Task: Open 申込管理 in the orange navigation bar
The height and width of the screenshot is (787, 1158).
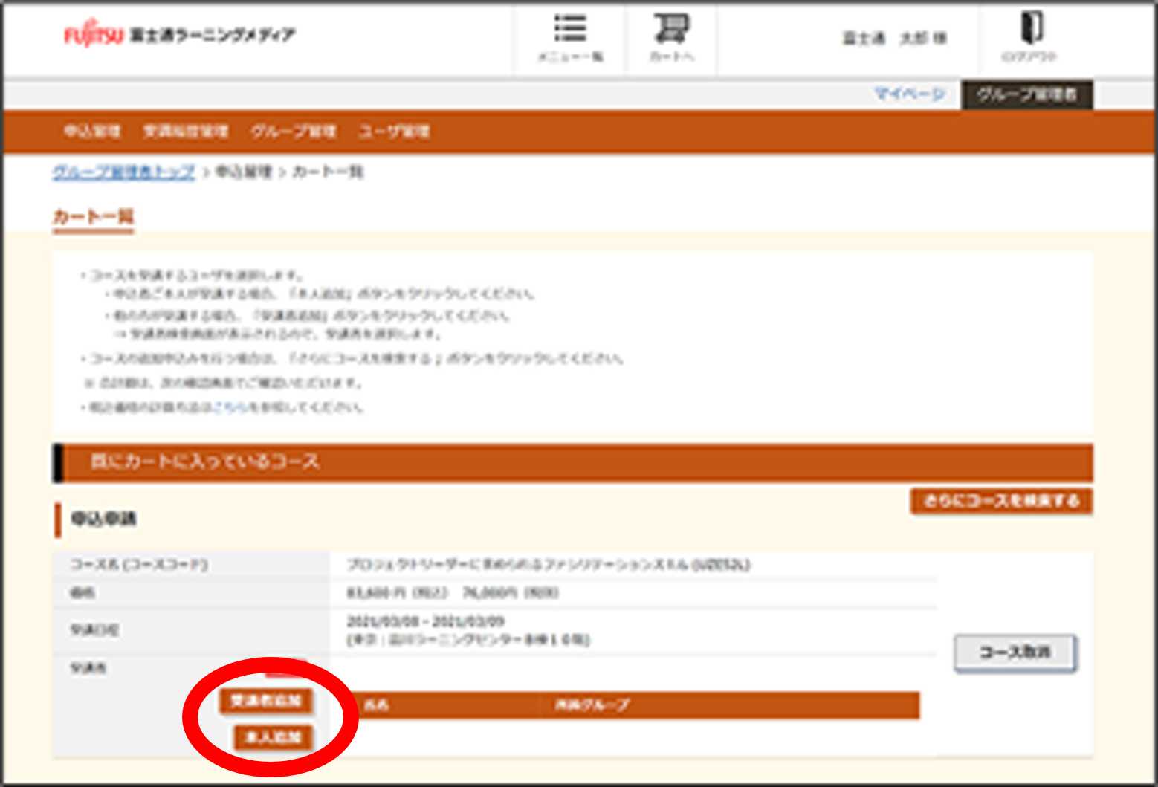Action: 92,132
